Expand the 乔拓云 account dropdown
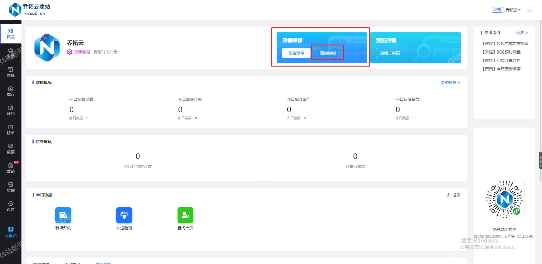This screenshot has height=264, width=542. [x=513, y=10]
